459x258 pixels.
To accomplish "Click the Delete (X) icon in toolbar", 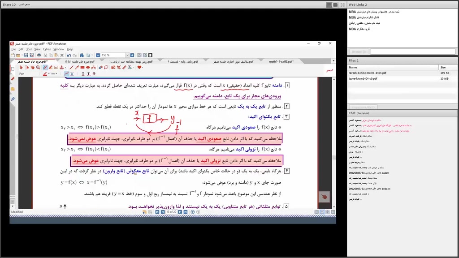I will pos(62,55).
